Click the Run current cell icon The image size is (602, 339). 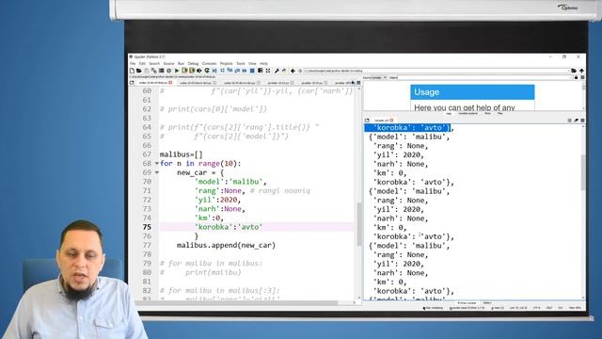coord(184,71)
